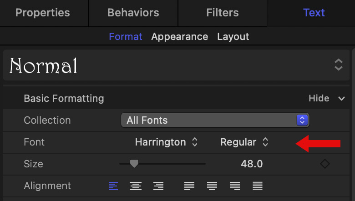355x201 pixels.
Task: Open the Layout text pane
Action: [233, 36]
